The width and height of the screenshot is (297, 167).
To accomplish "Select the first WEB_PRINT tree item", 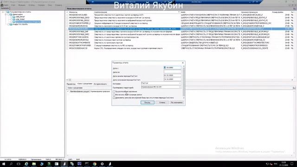I will pyautogui.click(x=20, y=17).
